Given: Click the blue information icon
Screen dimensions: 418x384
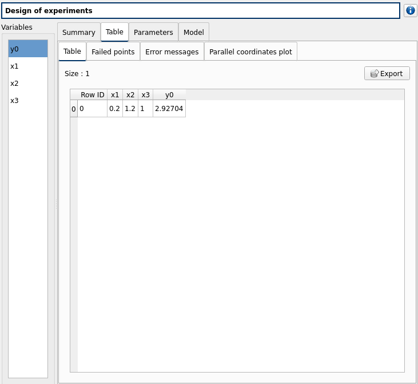Looking at the screenshot, I should pyautogui.click(x=411, y=11).
